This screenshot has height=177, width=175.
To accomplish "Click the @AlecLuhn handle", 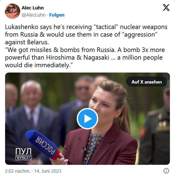I will click(34, 15).
